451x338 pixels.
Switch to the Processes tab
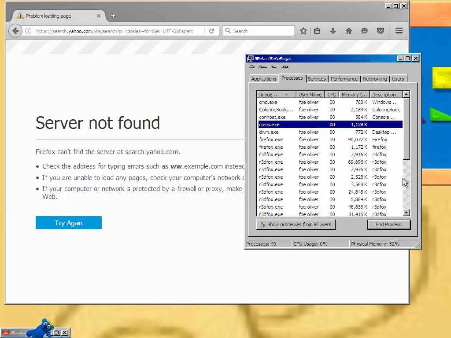tap(292, 78)
